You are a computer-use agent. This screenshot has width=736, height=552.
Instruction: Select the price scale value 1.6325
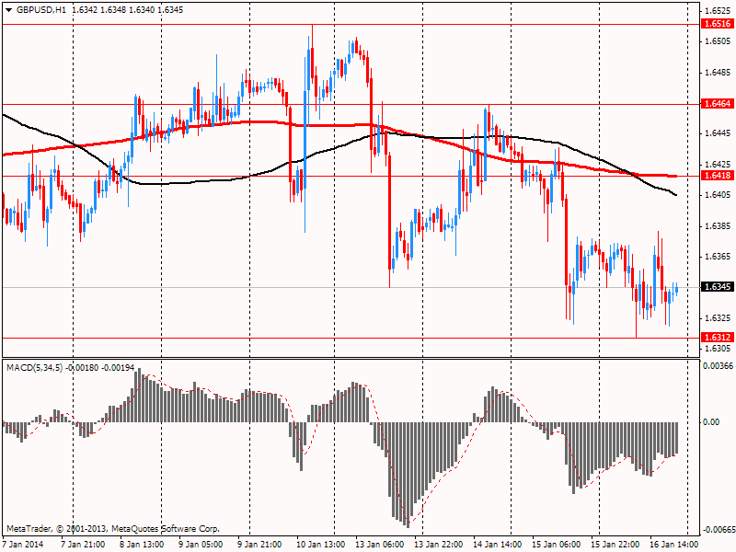[718, 318]
